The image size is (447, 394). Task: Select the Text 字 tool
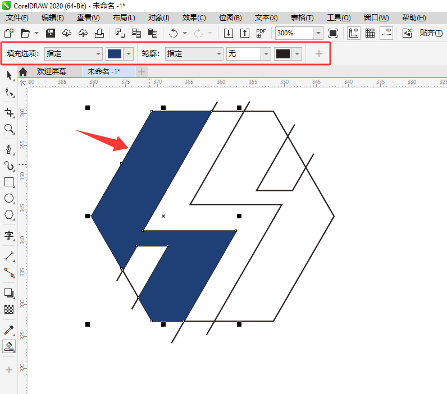(10, 236)
